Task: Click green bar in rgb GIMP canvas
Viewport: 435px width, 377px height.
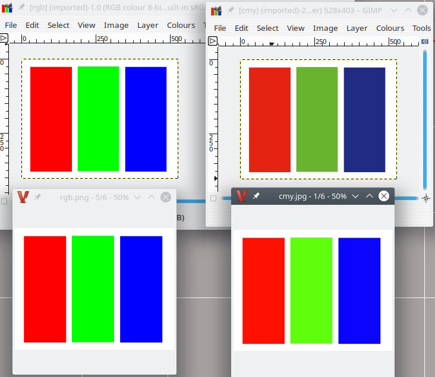Action: [x=98, y=119]
